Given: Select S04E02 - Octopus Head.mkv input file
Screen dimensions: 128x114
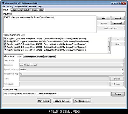Looking at the screenshot, I should (29, 17).
